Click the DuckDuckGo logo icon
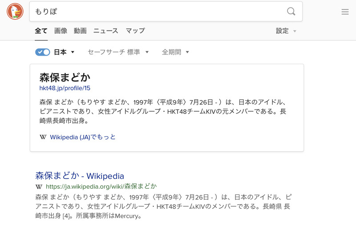Viewport: 356px width, 231px height. pos(15,11)
